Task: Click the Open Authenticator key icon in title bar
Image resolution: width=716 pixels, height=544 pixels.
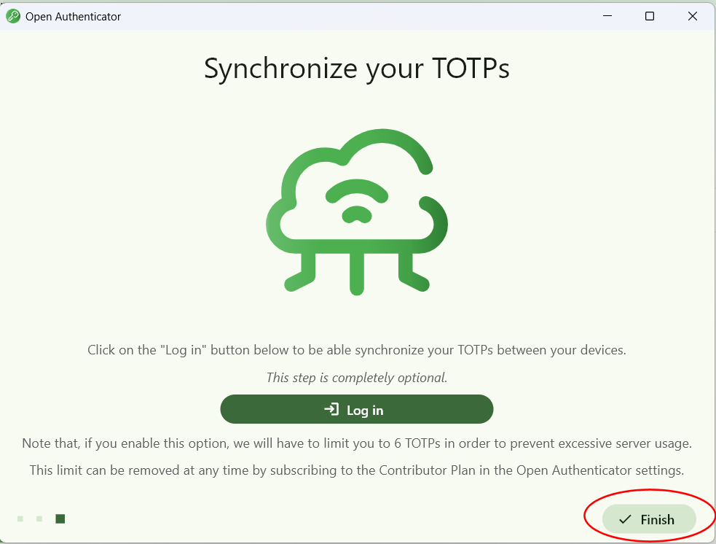Action: click(13, 16)
